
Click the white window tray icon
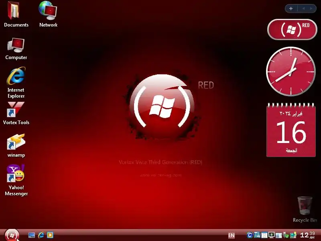point(264,235)
